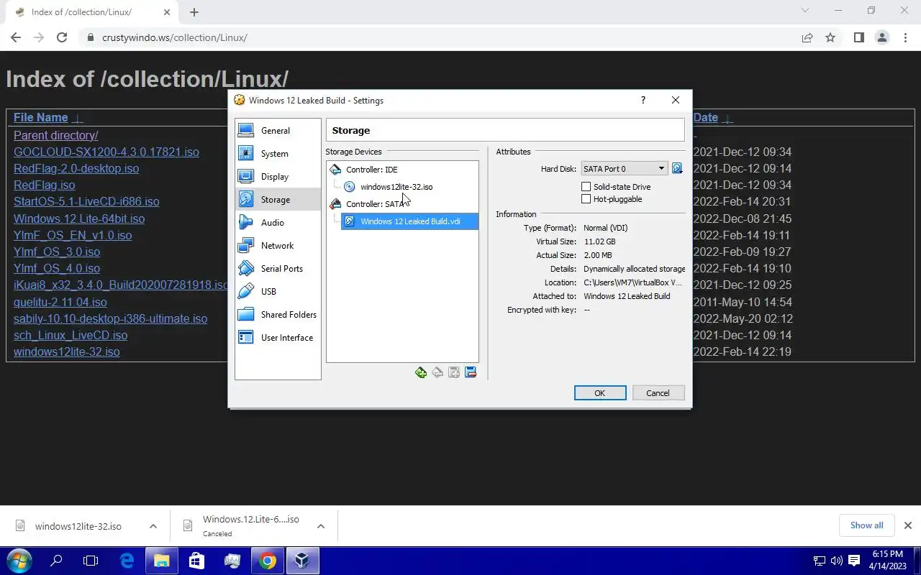Open Chrome three-dot menu

pos(905,37)
